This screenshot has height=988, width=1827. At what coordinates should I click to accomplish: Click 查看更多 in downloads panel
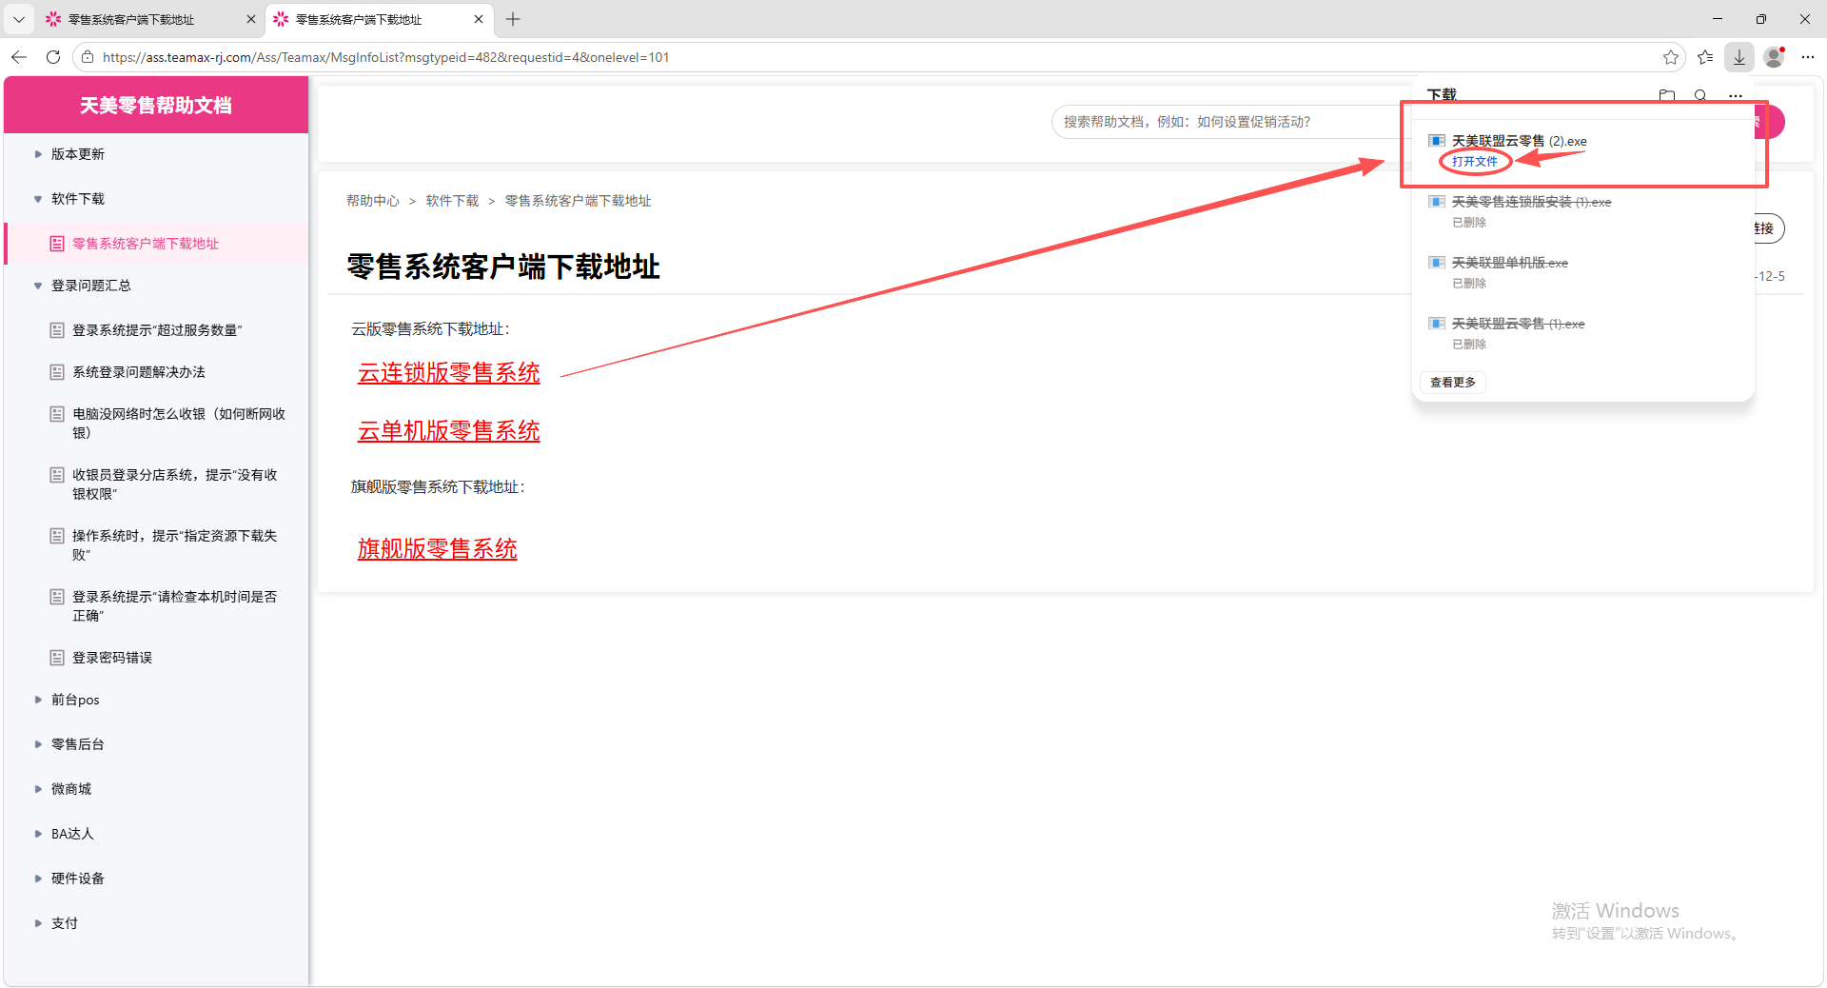[x=1453, y=383]
